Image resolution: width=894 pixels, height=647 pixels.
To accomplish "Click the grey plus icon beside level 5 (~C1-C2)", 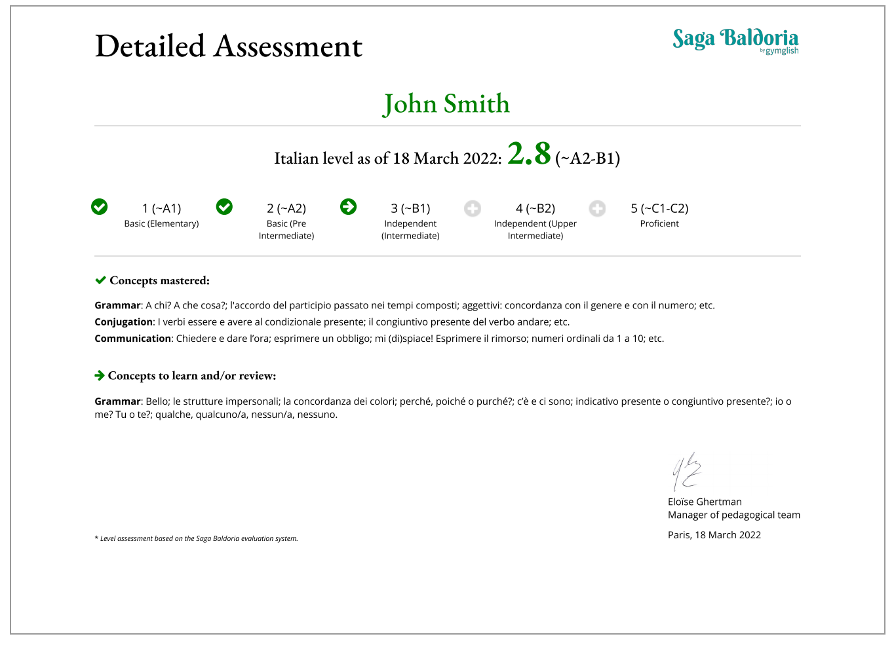I will pos(597,209).
